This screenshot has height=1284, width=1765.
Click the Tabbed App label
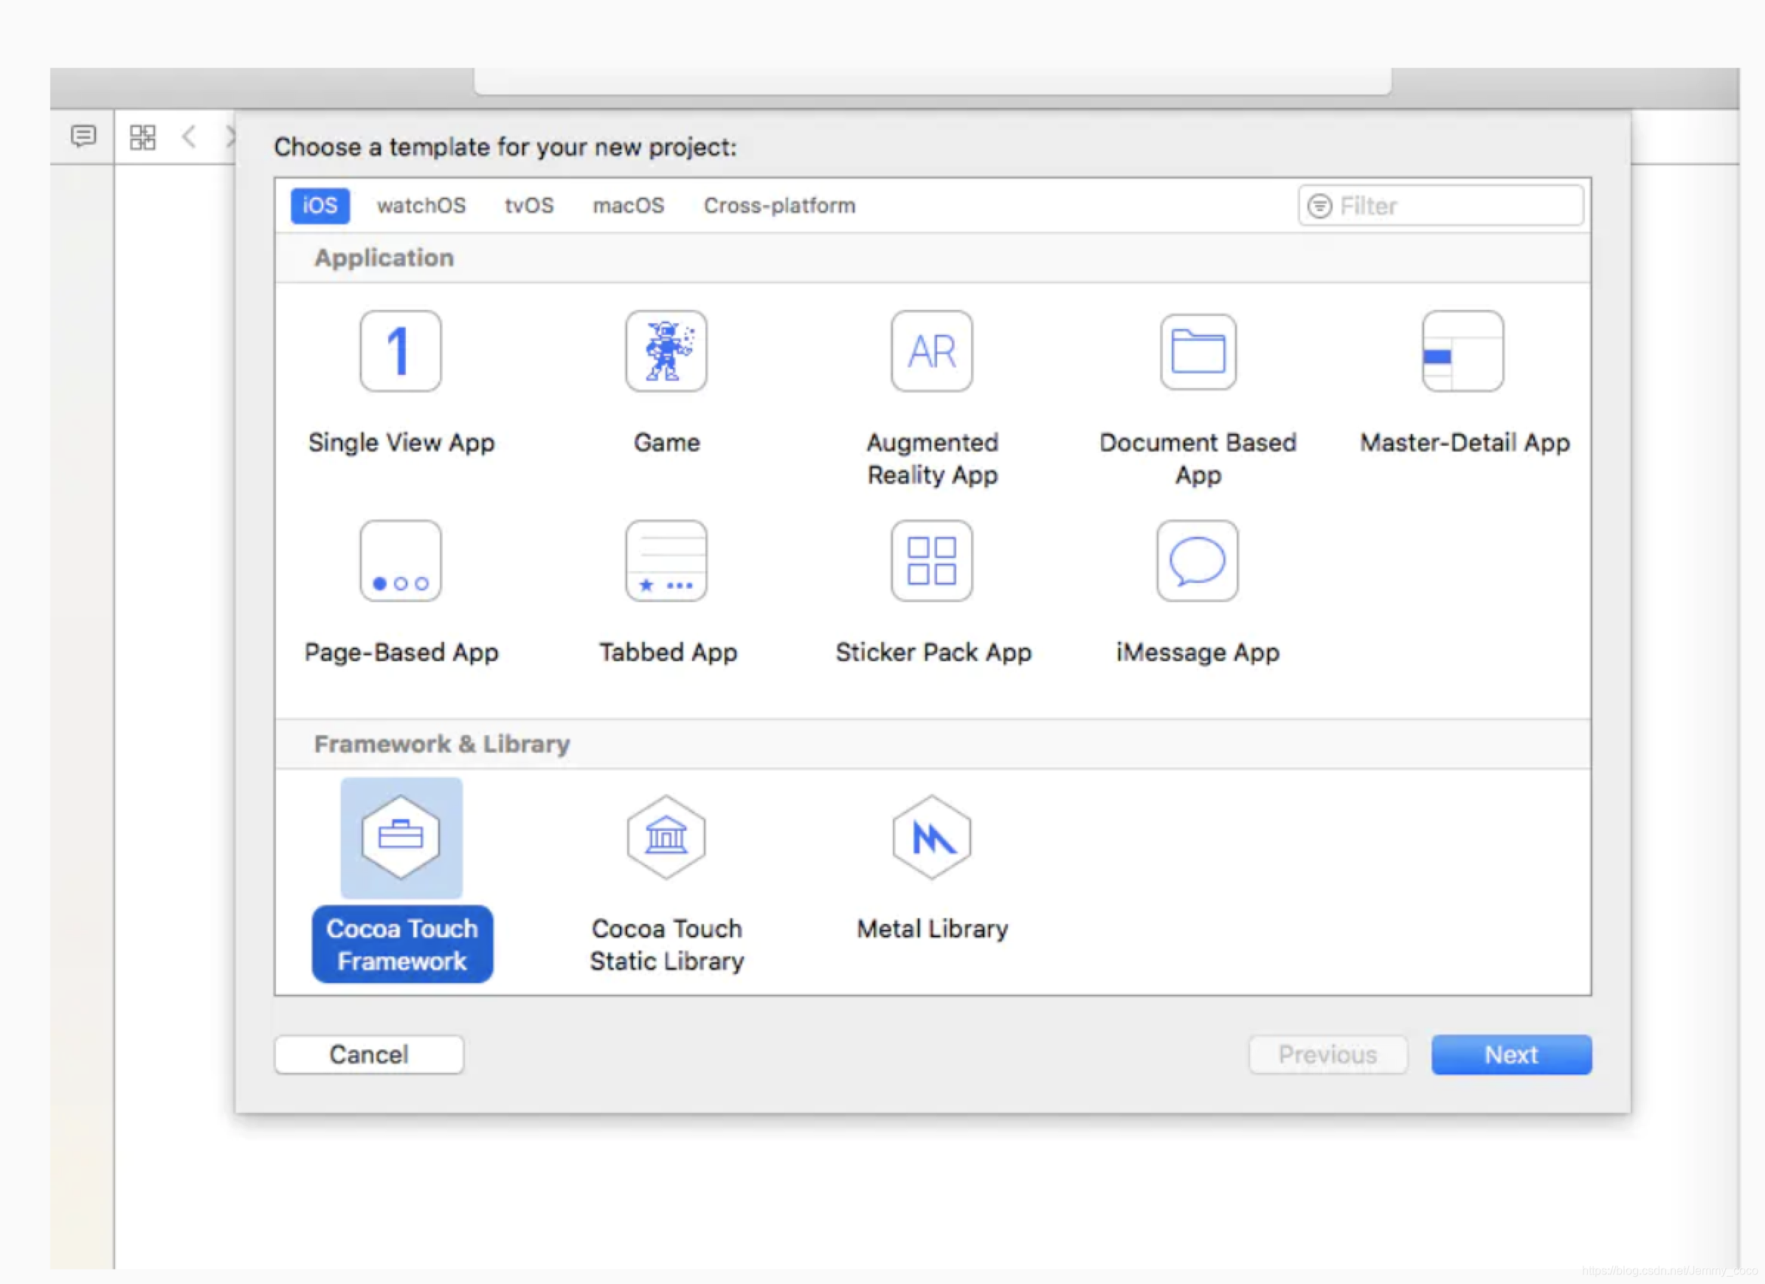click(668, 652)
